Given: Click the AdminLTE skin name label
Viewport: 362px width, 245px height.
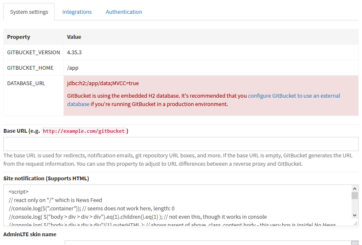Looking at the screenshot, I should click(30, 235).
